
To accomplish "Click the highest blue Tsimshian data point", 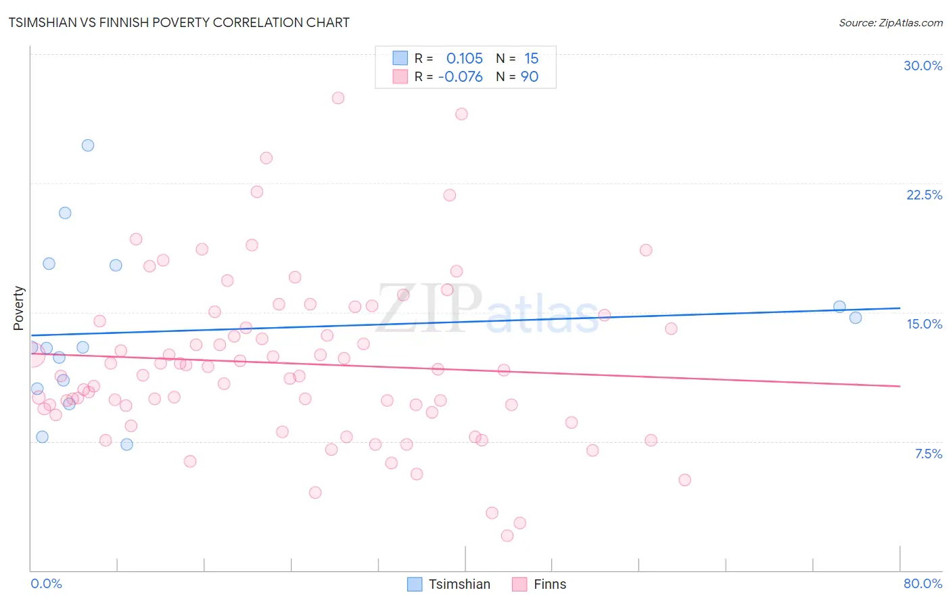I will coord(88,145).
